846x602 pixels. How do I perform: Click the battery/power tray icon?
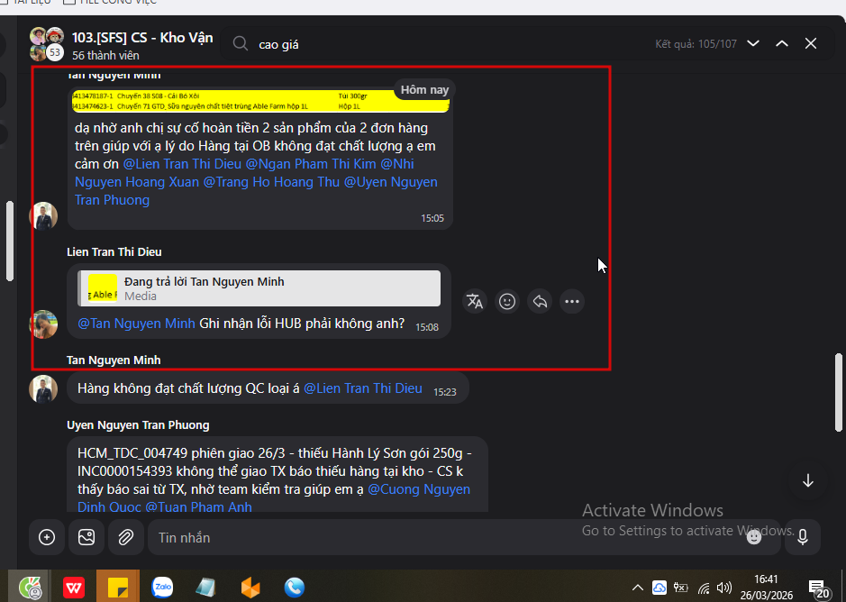click(681, 588)
